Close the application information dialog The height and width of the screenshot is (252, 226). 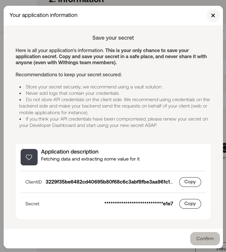point(213,15)
